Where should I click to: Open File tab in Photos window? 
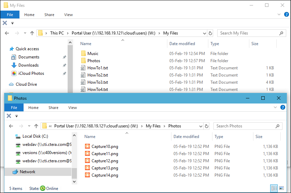click(x=14, y=108)
